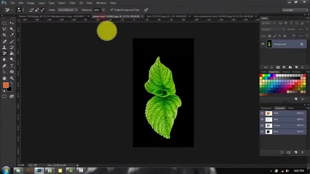The image size is (310, 174).
Task: Toggle visibility of Blue channel
Action: pyautogui.click(x=262, y=131)
